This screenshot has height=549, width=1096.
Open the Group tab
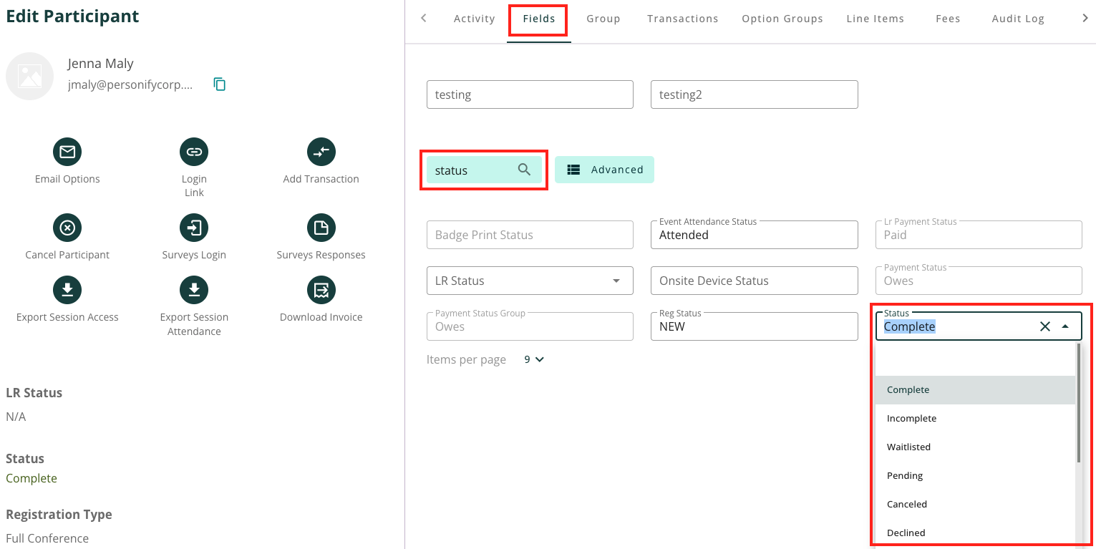click(603, 19)
